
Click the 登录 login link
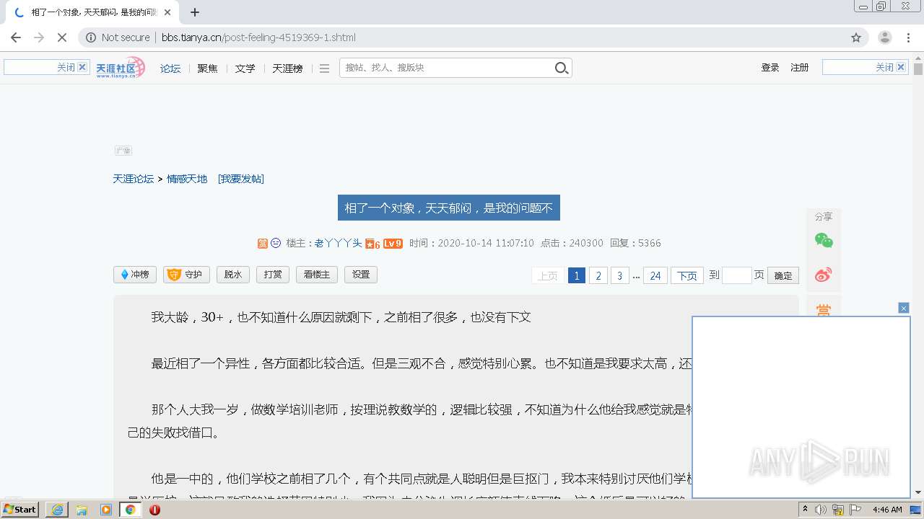coord(770,67)
